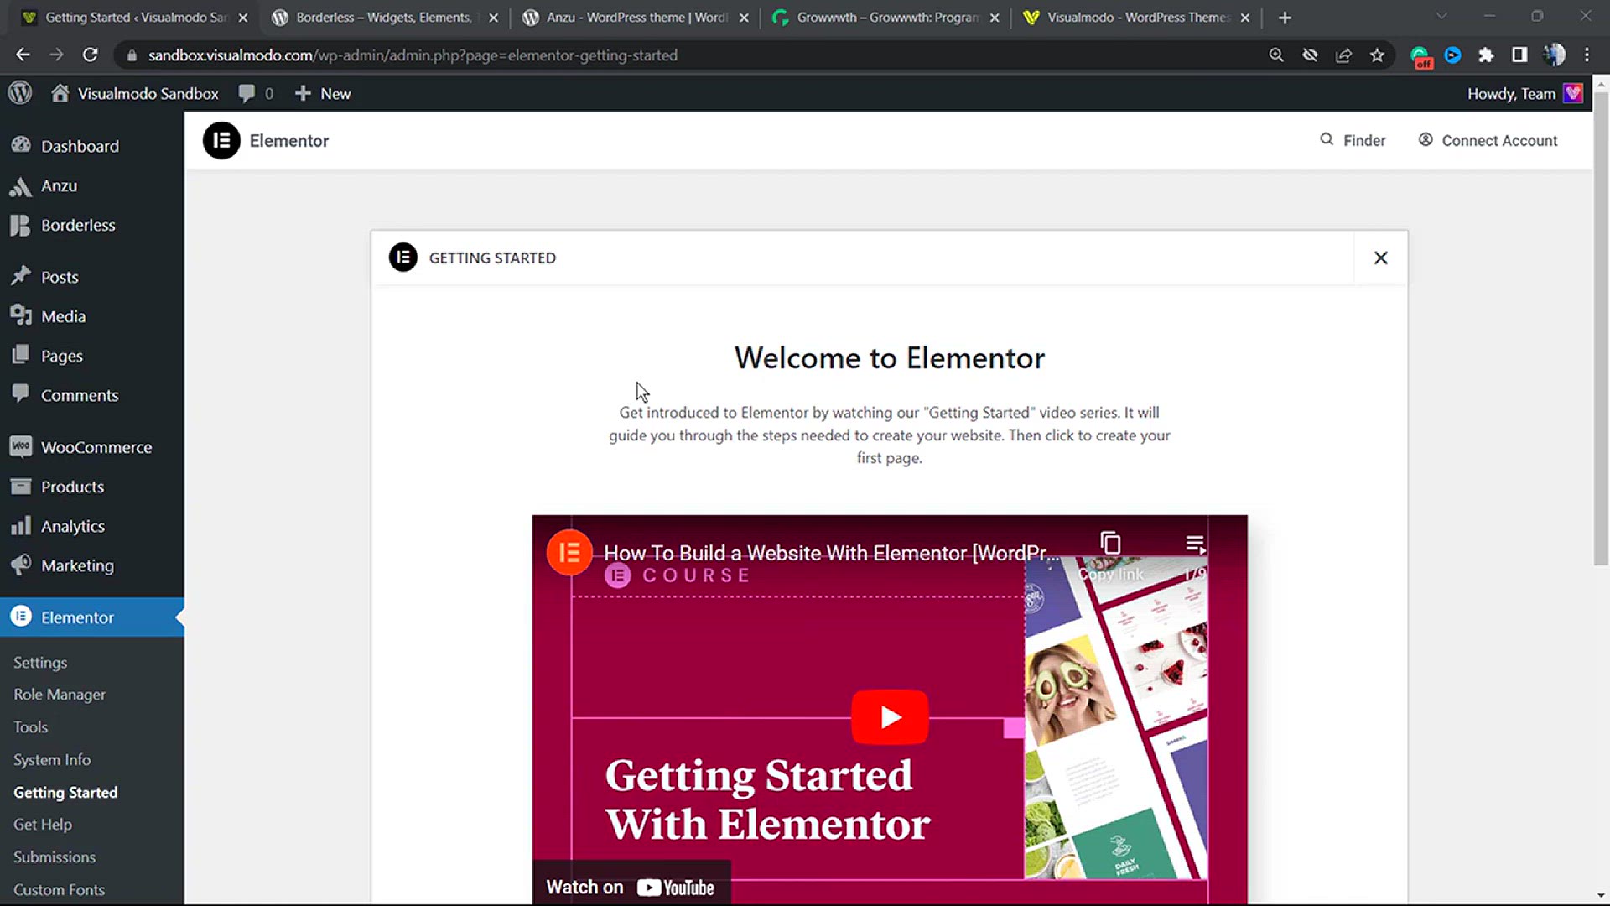Screen dimensions: 1610x906
Task: Click the Elementor logo in page header
Action: click(x=221, y=140)
